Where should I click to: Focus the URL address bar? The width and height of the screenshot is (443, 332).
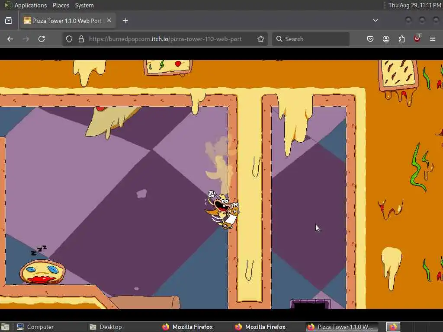click(x=165, y=39)
